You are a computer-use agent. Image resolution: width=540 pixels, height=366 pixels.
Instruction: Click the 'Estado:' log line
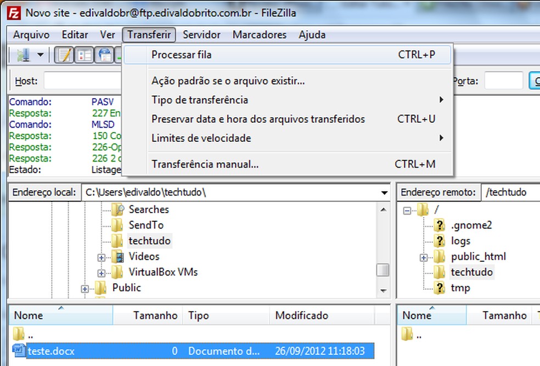pos(65,170)
